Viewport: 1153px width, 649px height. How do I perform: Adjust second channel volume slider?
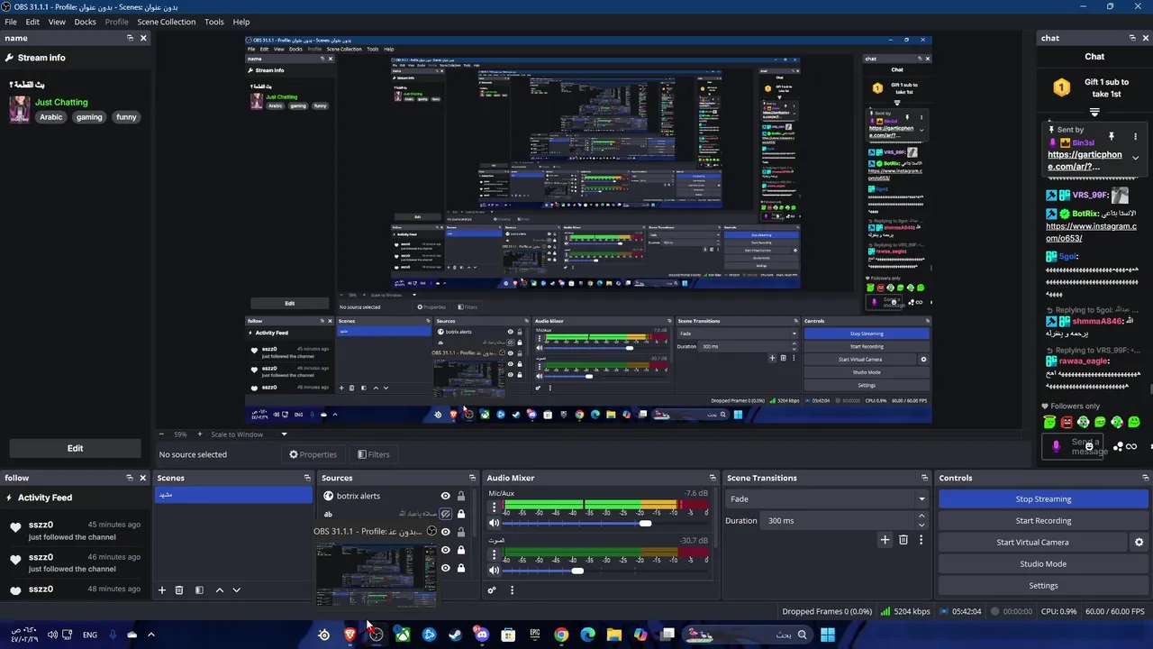(577, 571)
